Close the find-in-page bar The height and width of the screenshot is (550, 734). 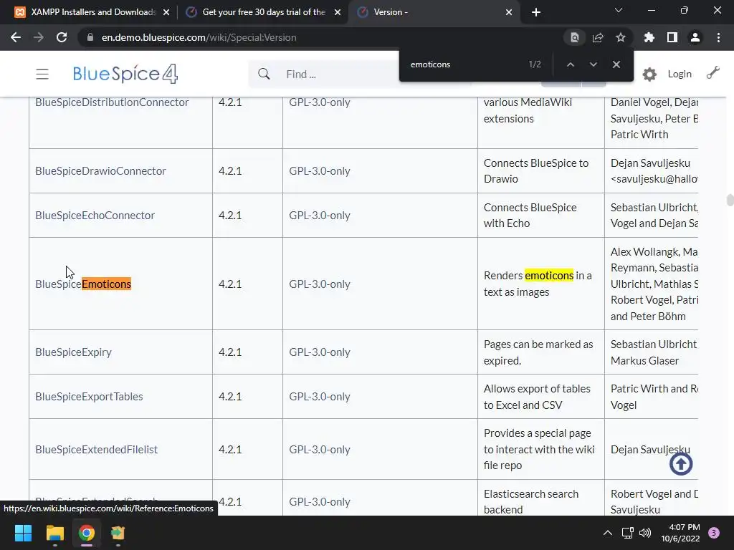coord(616,64)
